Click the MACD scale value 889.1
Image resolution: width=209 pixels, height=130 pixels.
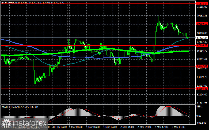click(200, 107)
